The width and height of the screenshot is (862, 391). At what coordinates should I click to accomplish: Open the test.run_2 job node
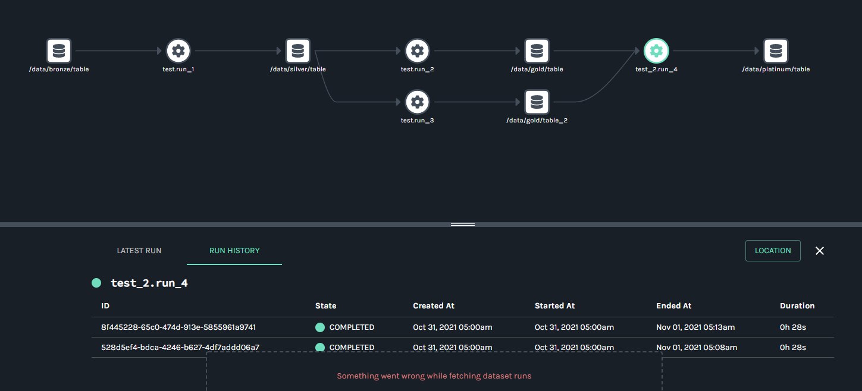click(417, 52)
